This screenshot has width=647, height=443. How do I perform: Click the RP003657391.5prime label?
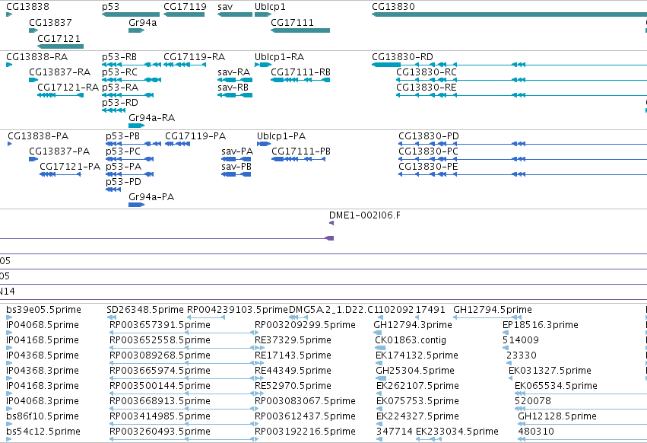tap(160, 325)
